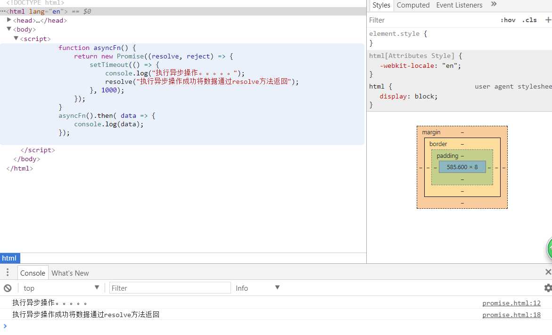Focus the console Filter input field
The width and height of the screenshot is (552, 335).
point(170,288)
